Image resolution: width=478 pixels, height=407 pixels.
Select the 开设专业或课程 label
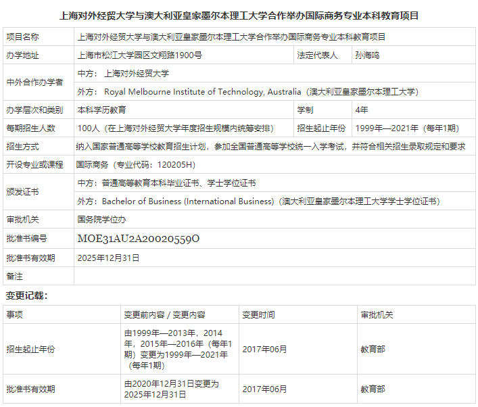click(34, 165)
